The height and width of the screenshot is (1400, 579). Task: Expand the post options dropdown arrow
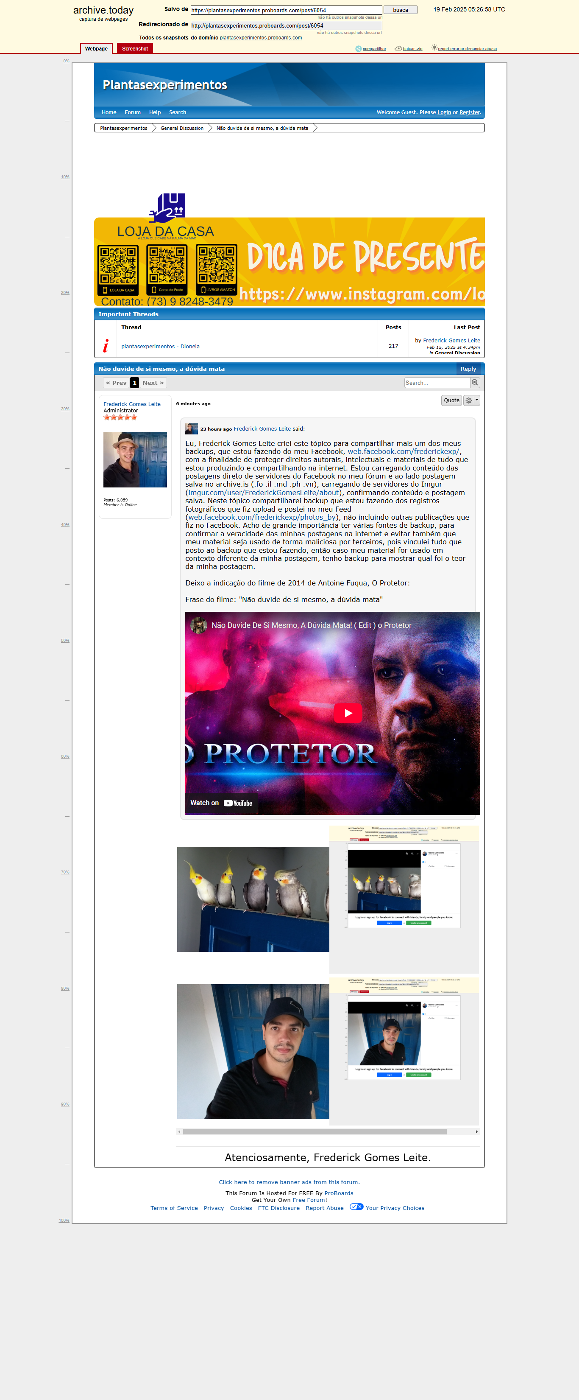tap(477, 400)
